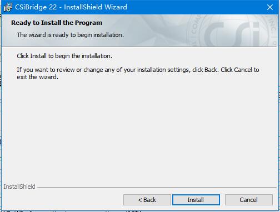Viewport: 280px width, 212px height.
Task: Click the 'Ready to Install the Program' heading
Action: tap(57, 23)
